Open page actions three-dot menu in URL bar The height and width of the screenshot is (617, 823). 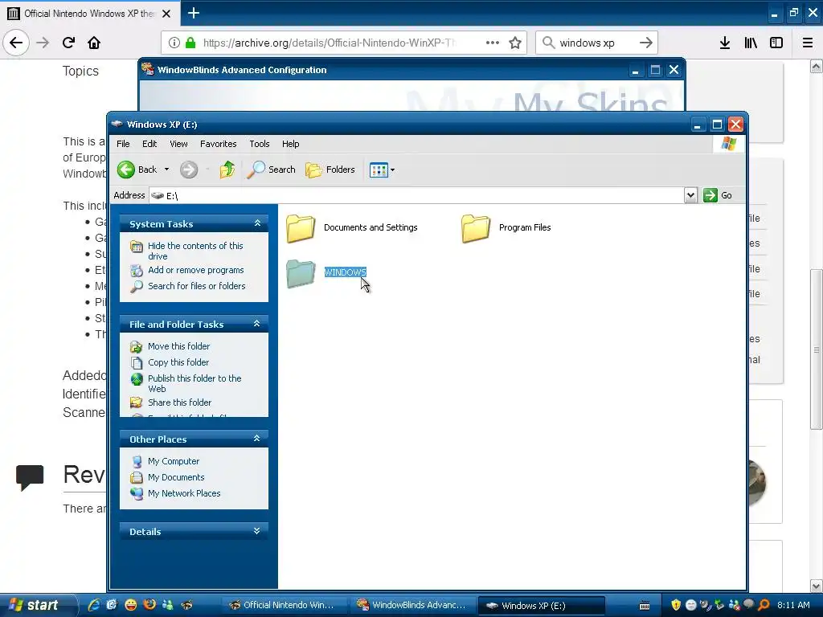(x=493, y=43)
